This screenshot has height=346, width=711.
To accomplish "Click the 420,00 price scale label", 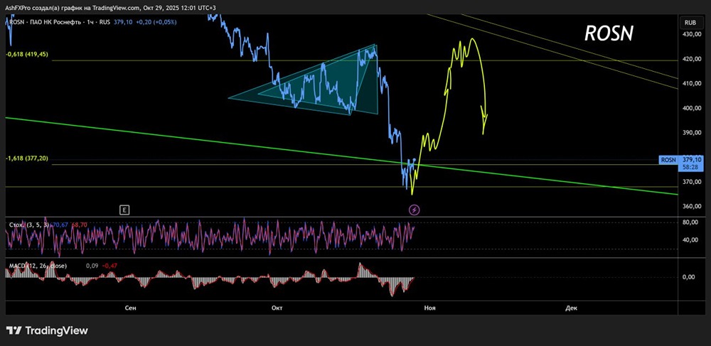I will [693, 59].
